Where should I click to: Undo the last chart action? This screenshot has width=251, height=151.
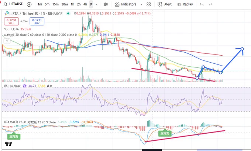202,4
